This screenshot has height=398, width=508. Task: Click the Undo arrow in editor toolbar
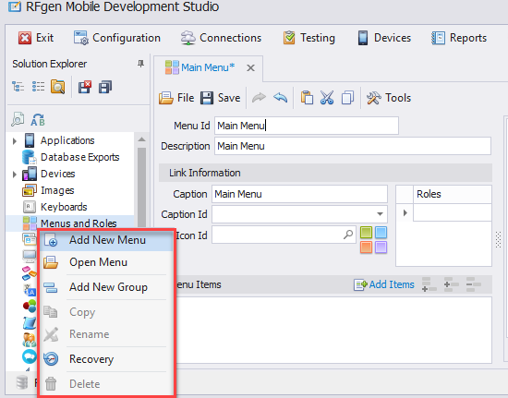[x=280, y=98]
